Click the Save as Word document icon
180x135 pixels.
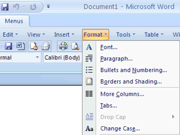(20, 46)
